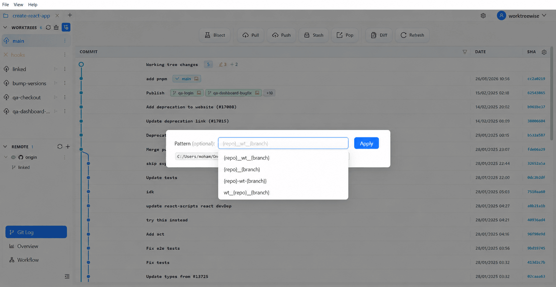Click the Pop toolbar button

pyautogui.click(x=345, y=35)
